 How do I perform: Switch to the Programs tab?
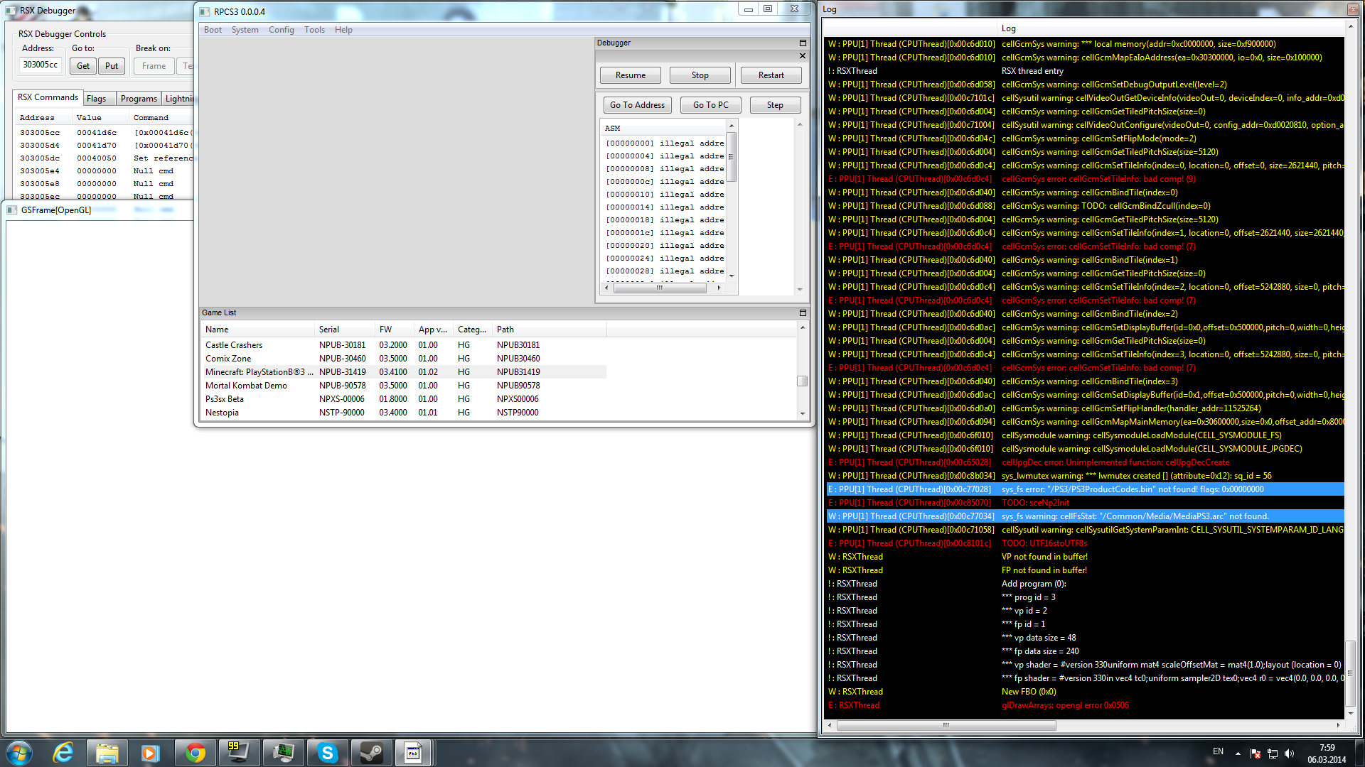139,99
